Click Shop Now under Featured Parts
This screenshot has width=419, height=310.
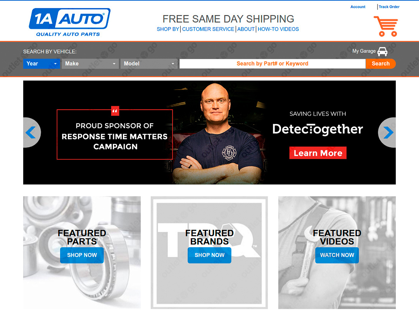(x=82, y=255)
